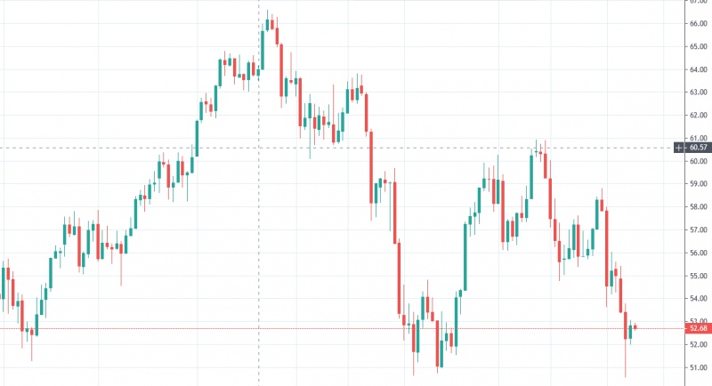
Task: Click the 58.00 price axis label
Action: 697,207
